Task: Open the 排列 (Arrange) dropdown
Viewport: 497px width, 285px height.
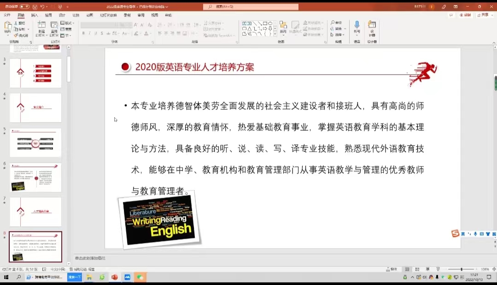Action: (283, 27)
